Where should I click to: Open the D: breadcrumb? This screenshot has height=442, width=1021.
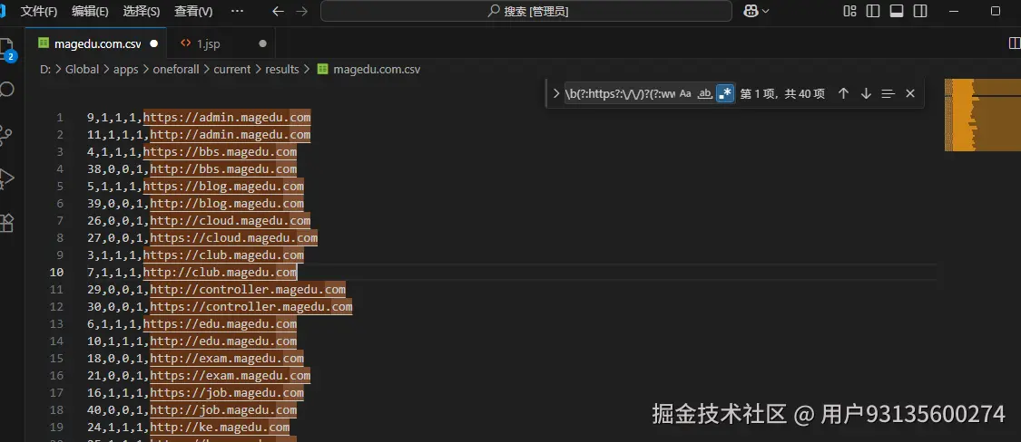45,69
